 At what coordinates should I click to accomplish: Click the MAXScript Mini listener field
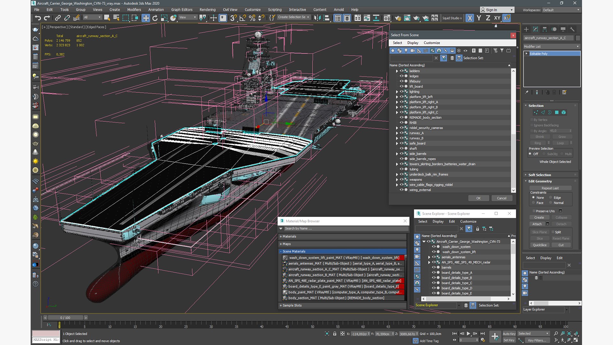tap(46, 340)
